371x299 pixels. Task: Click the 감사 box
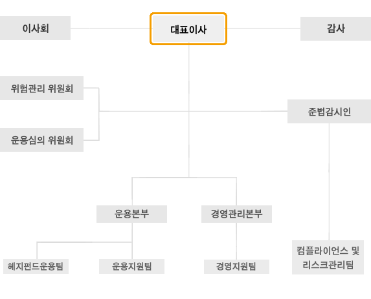pyautogui.click(x=336, y=28)
